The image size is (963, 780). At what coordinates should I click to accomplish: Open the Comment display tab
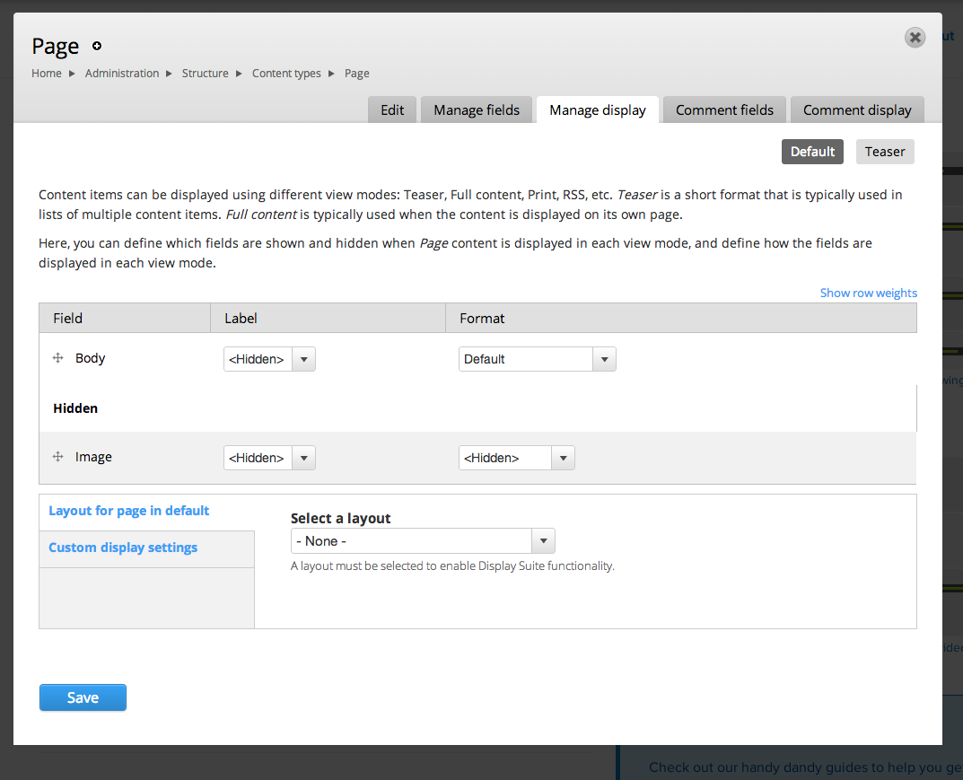pos(856,110)
